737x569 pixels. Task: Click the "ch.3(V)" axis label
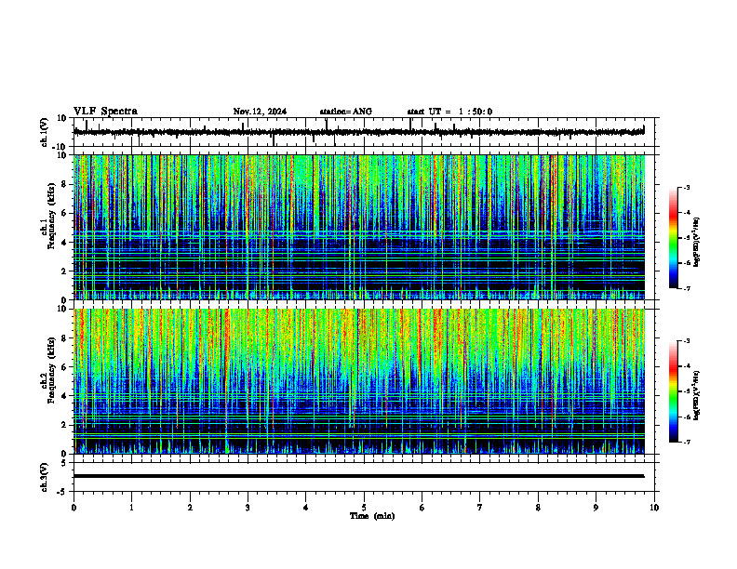point(45,477)
